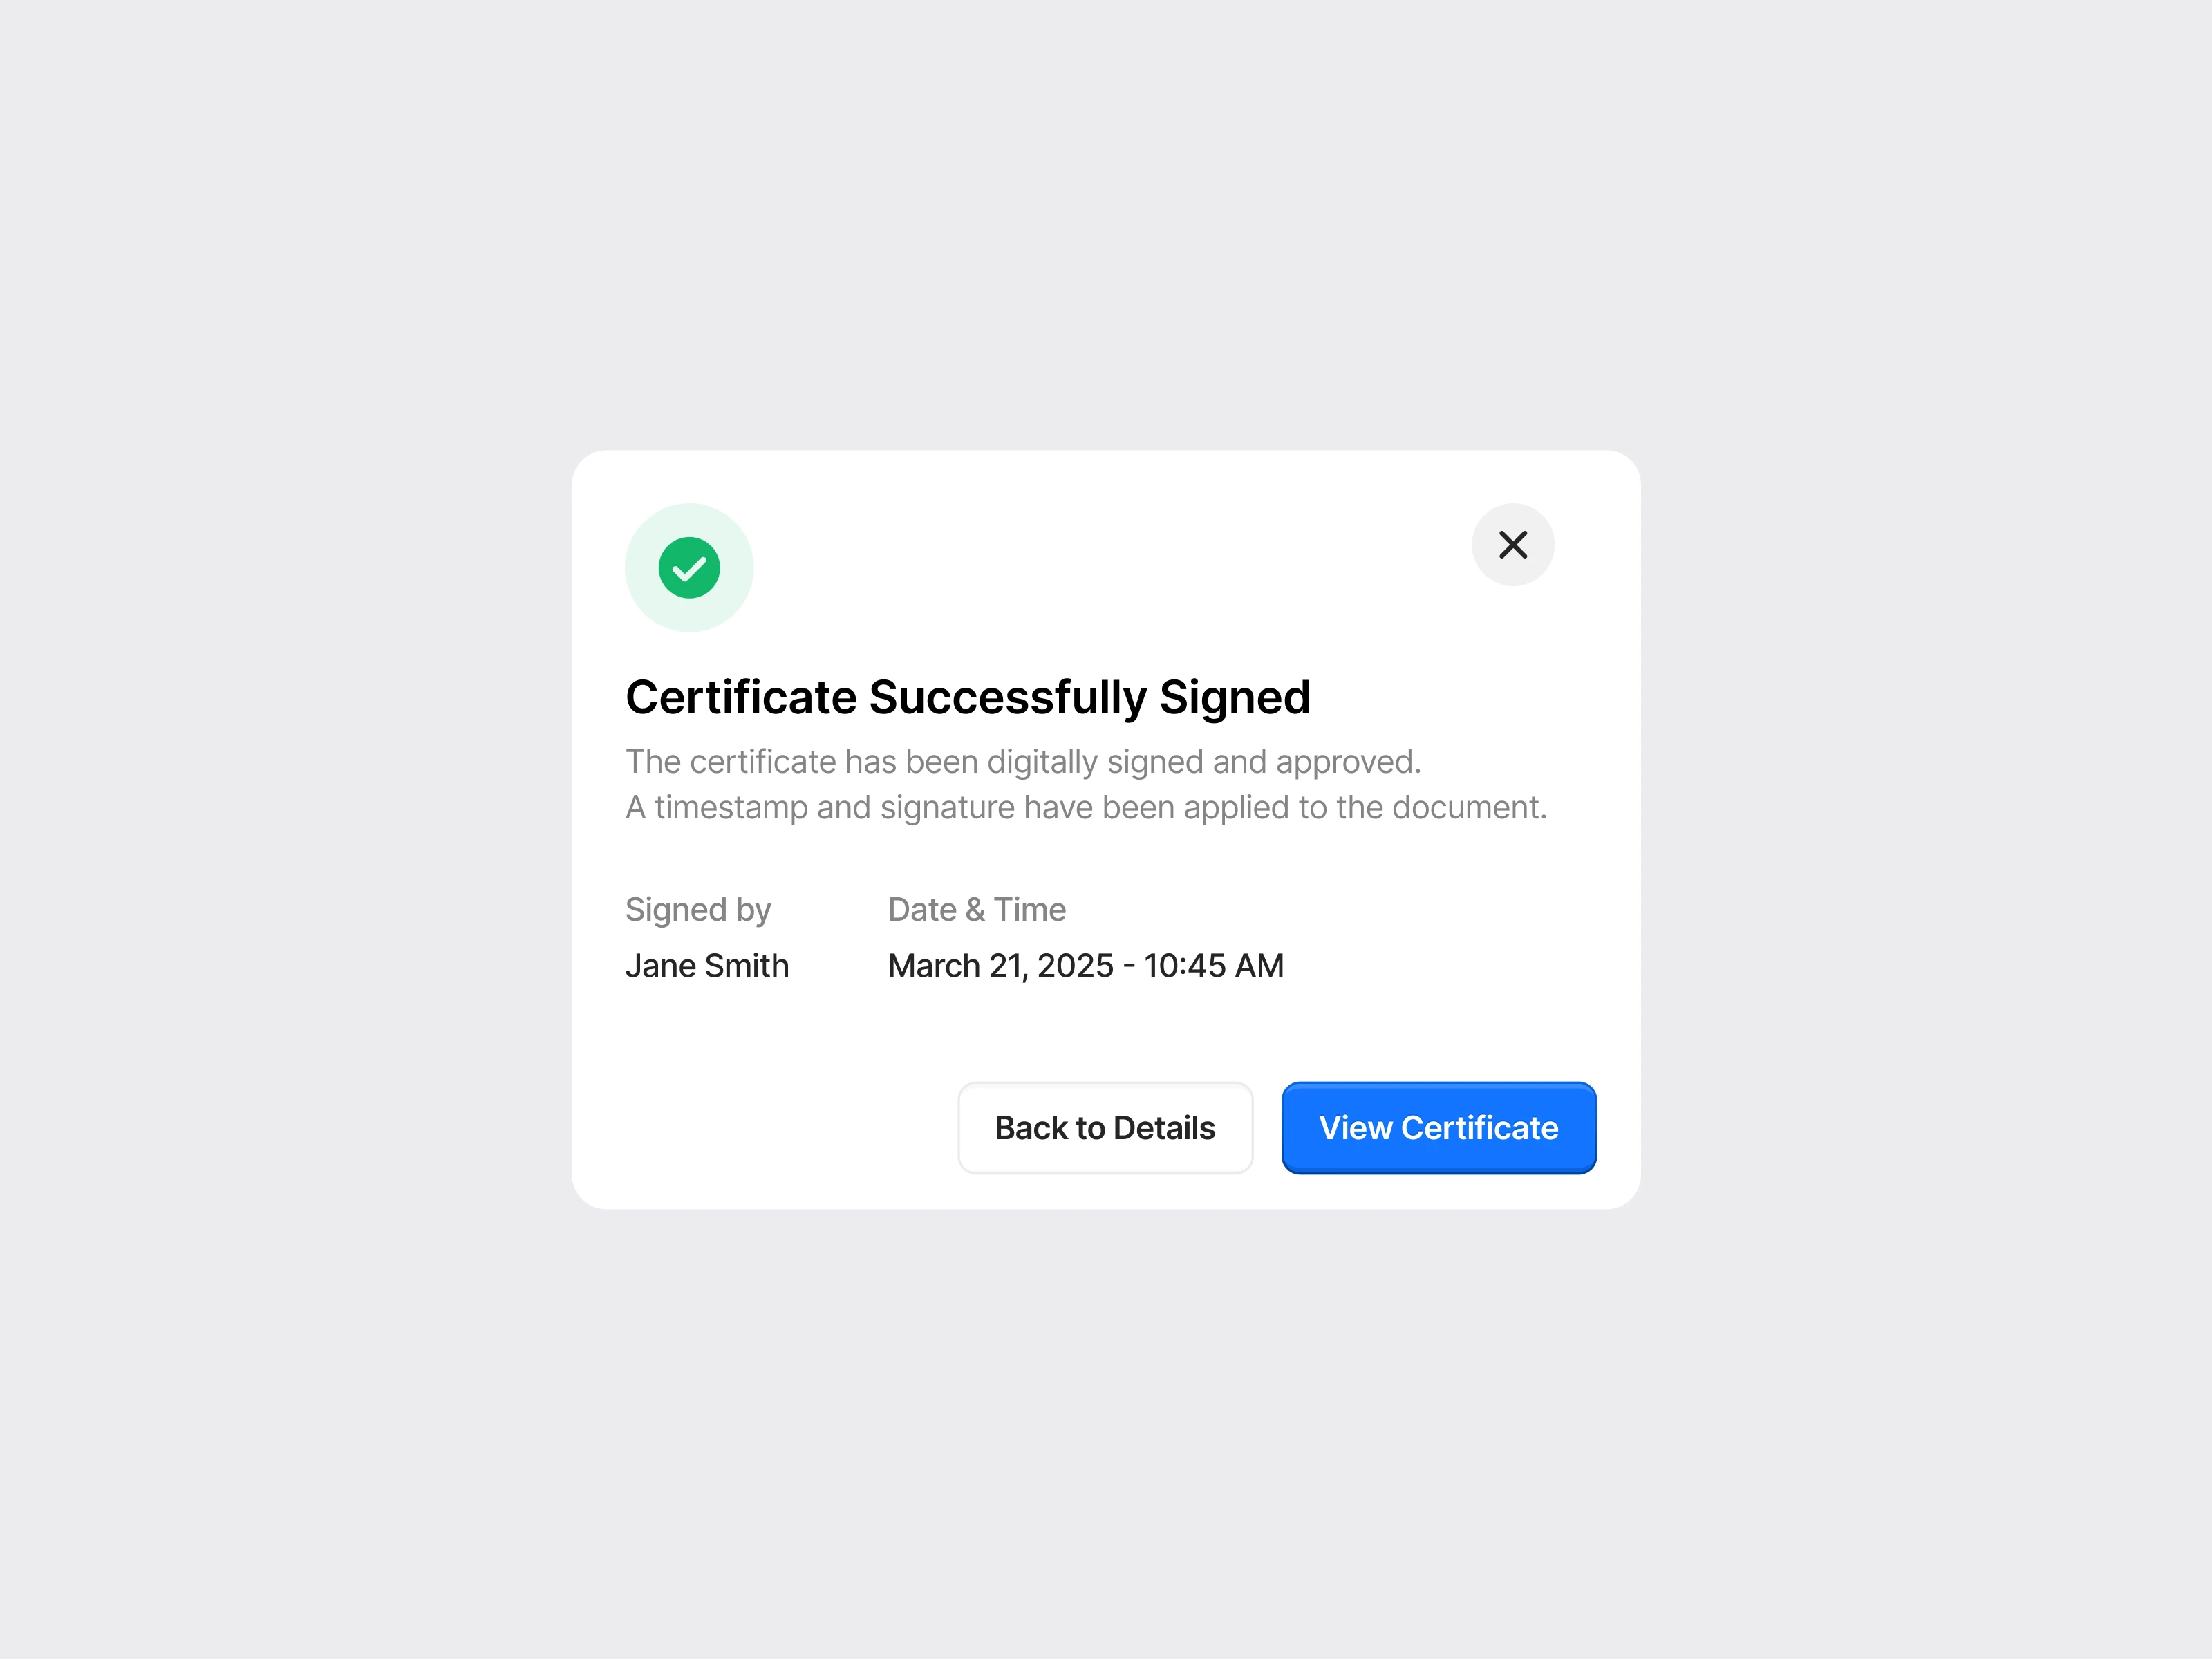
Task: Click the word Successfully in the title
Action: tap(1008, 698)
